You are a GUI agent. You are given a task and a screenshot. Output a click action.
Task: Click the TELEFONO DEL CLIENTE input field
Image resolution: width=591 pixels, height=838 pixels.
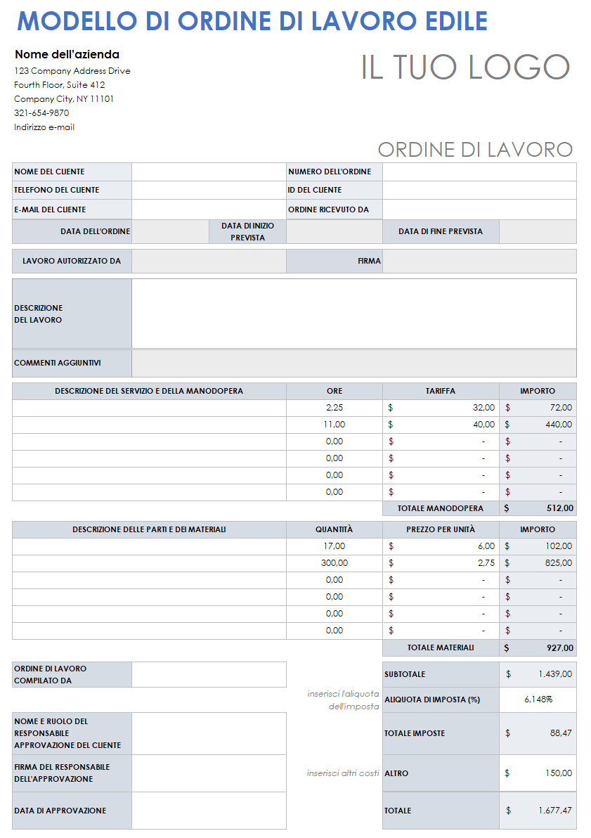tap(207, 190)
